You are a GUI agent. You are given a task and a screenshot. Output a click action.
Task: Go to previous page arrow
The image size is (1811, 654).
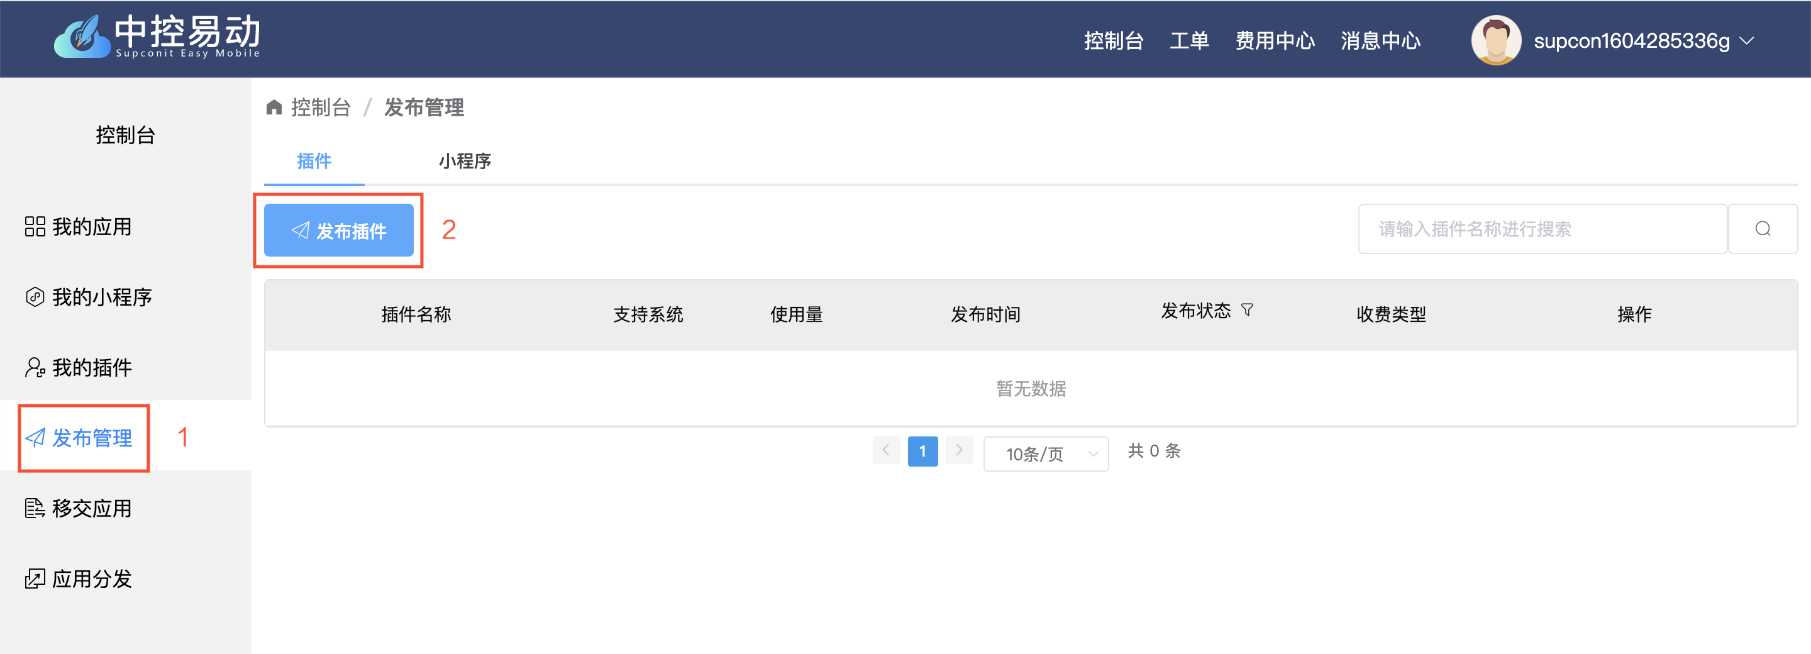pos(886,450)
